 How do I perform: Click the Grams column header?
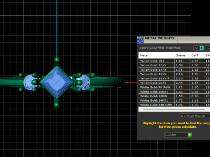point(182,55)
